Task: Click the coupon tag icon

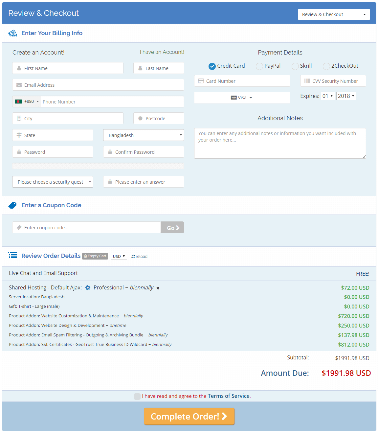Action: (x=12, y=205)
